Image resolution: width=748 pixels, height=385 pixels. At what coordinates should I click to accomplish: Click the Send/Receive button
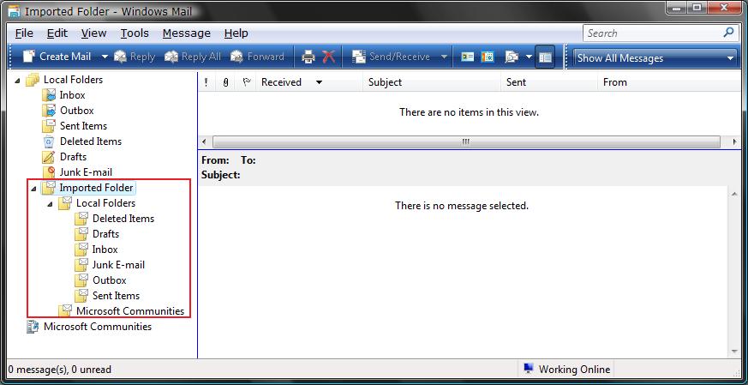pos(392,57)
